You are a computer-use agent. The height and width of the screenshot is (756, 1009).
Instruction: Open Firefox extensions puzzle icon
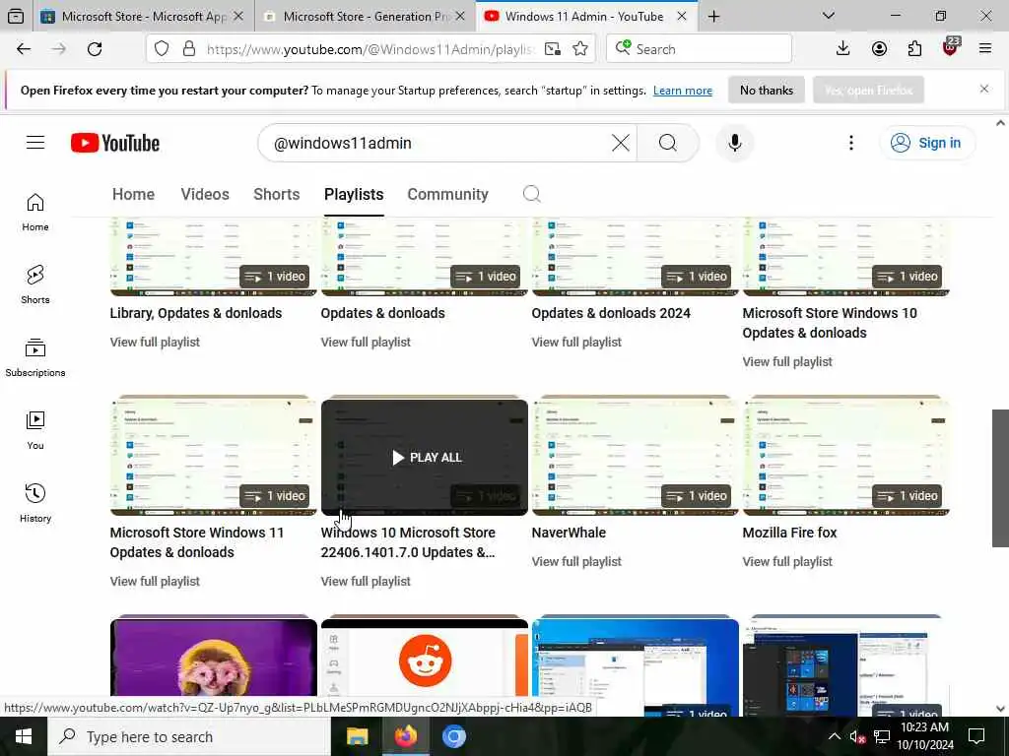point(914,49)
